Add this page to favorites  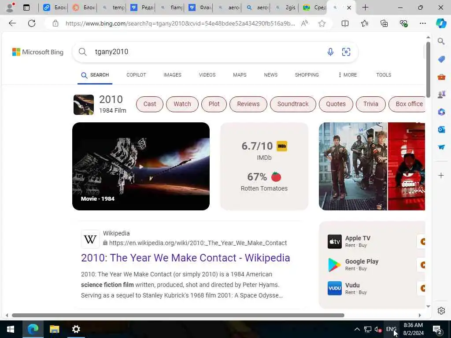322,23
